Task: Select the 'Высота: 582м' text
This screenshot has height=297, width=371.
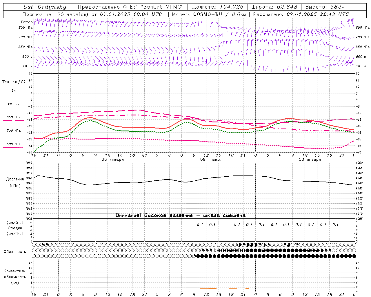Action: tap(325, 7)
